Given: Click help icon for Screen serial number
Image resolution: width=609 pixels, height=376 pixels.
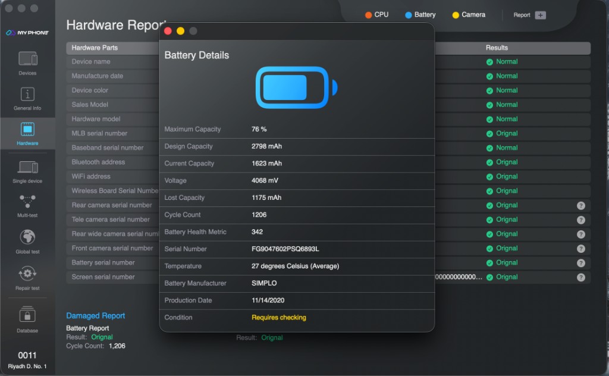Looking at the screenshot, I should coord(580,277).
